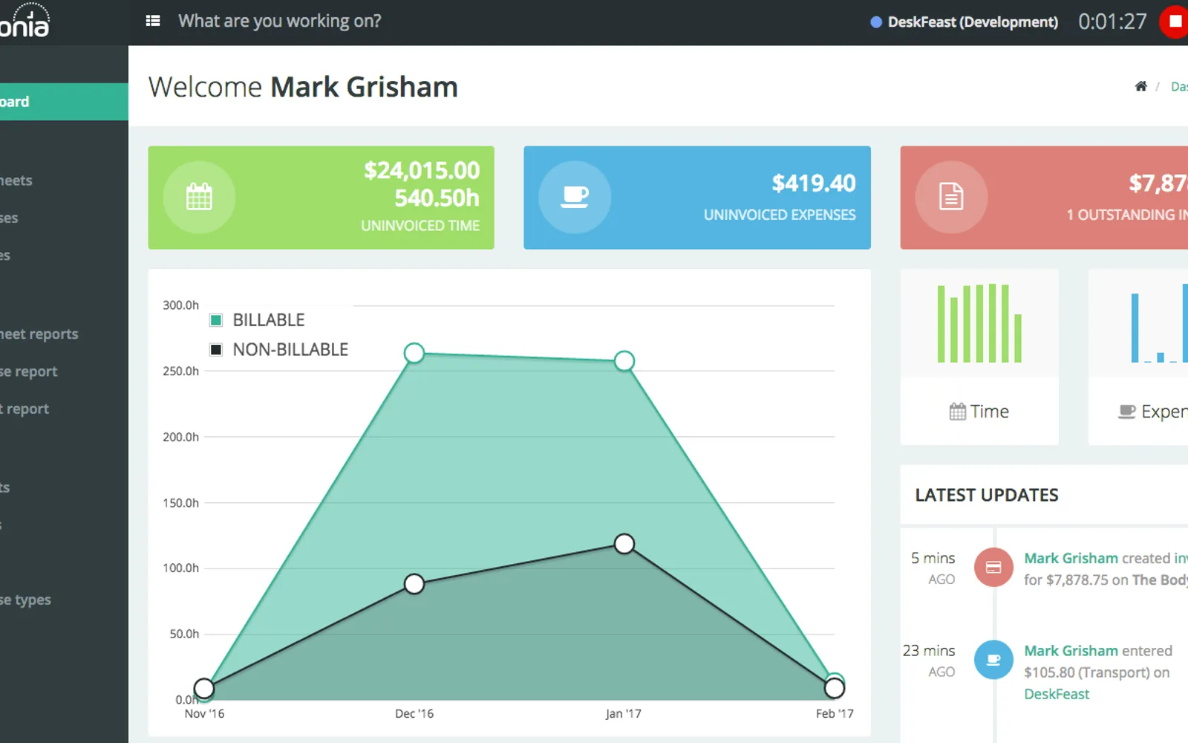Click the coffee cup icon on Uninvoiced Expenses card
Screen dimensions: 1188x743
tap(575, 197)
